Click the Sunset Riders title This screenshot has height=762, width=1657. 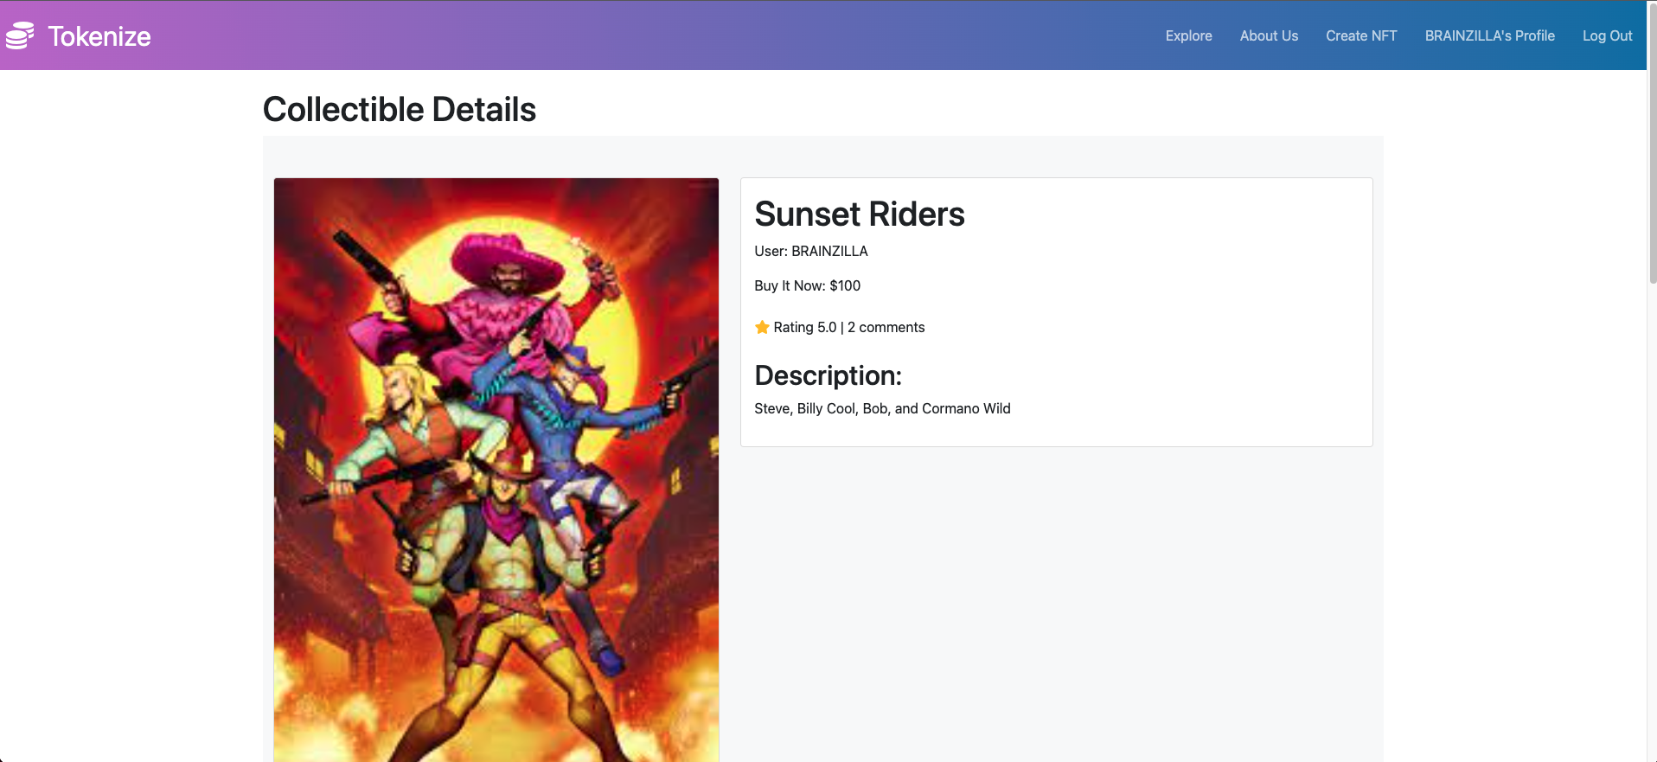point(859,214)
